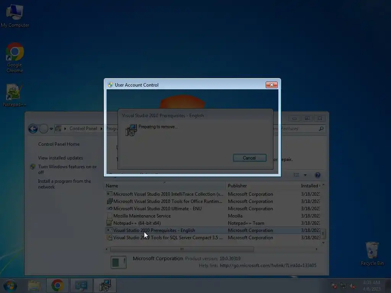The width and height of the screenshot is (391, 293).
Task: Minimize the Programs and Features window
Action: [x=294, y=118]
